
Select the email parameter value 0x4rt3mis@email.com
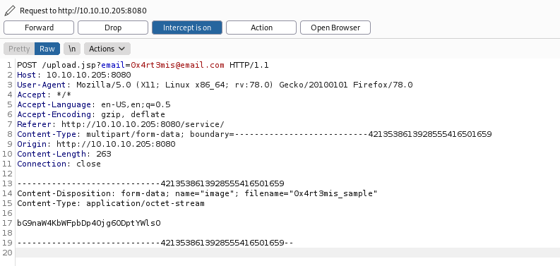[x=177, y=65]
